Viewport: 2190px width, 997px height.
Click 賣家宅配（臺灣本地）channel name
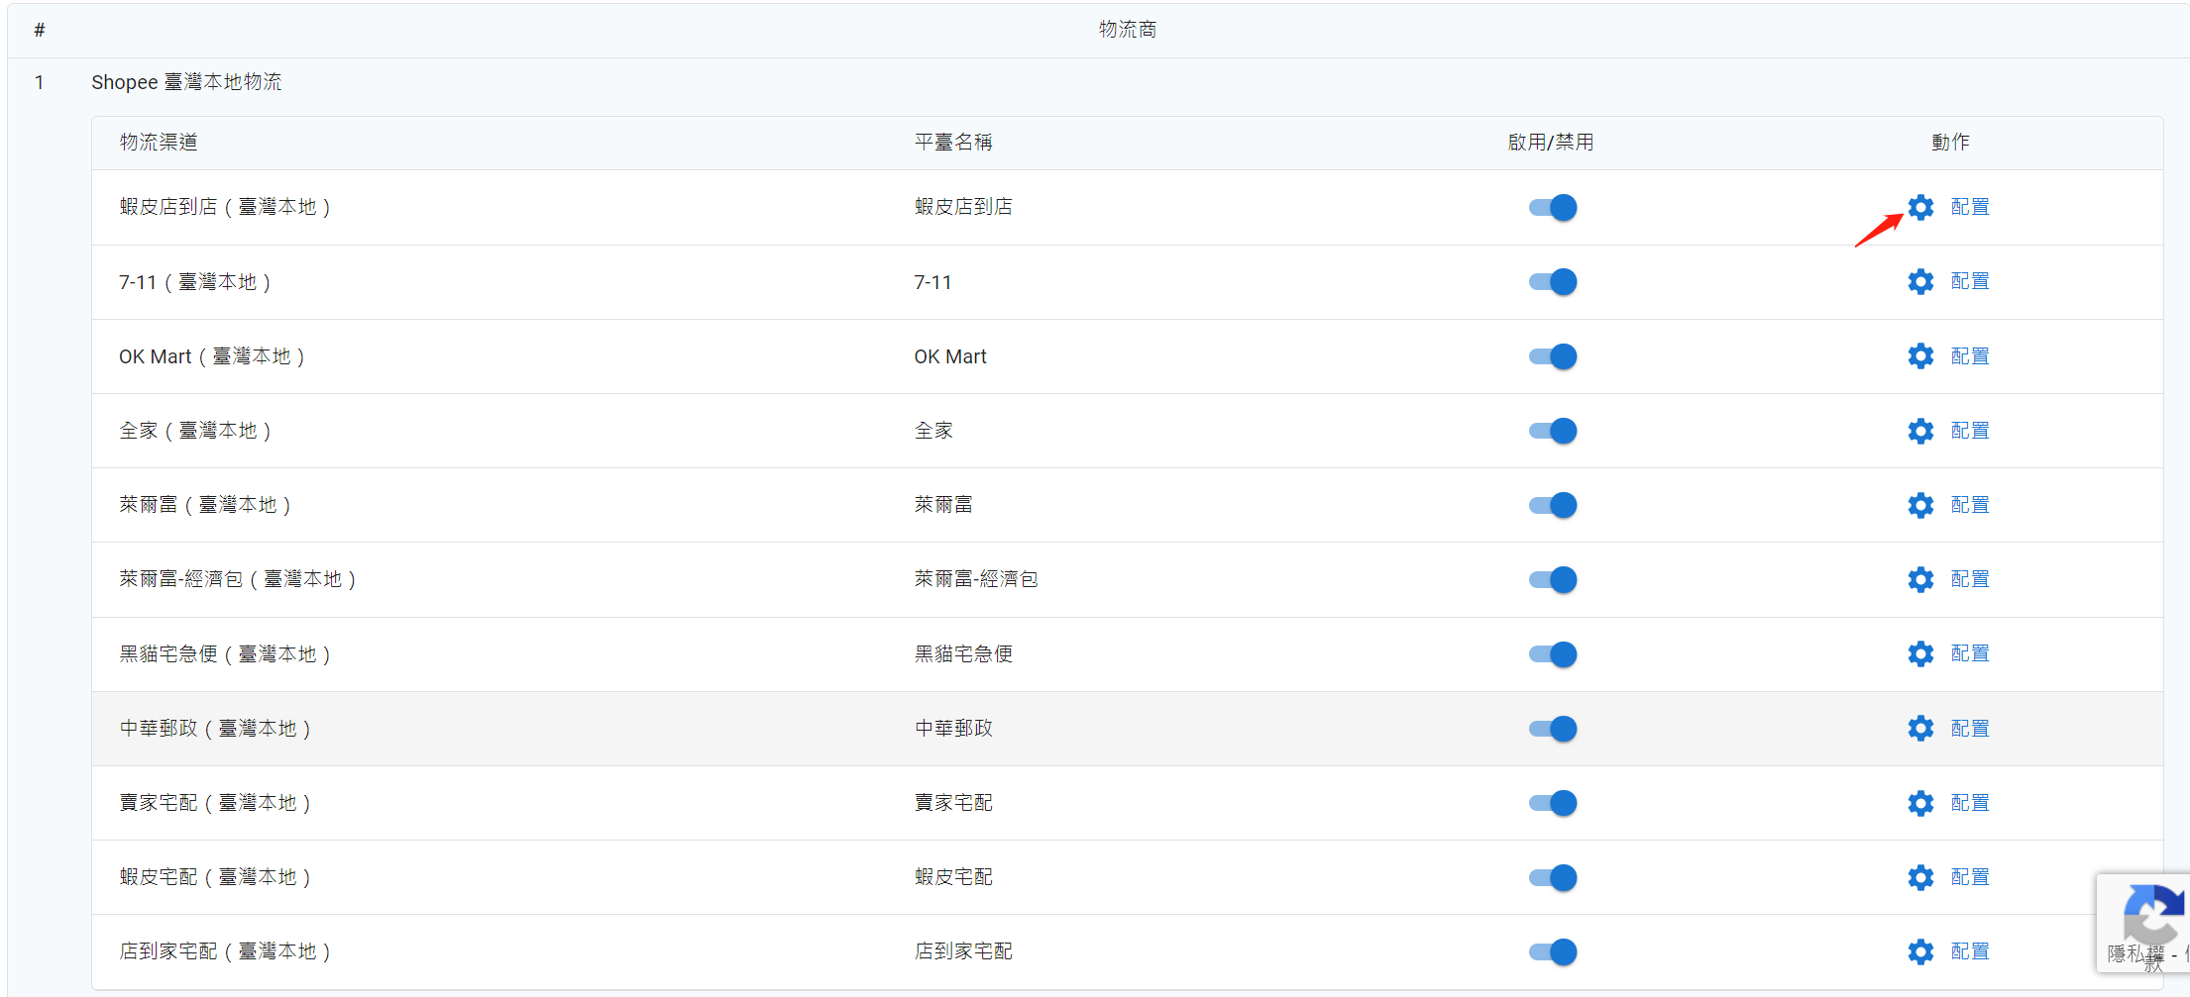click(x=215, y=803)
